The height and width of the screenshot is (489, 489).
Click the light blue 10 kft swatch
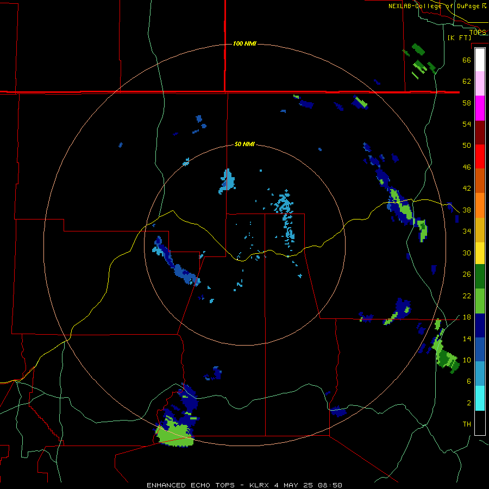point(480,373)
